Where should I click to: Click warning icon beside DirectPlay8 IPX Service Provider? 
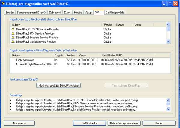(x=13, y=33)
